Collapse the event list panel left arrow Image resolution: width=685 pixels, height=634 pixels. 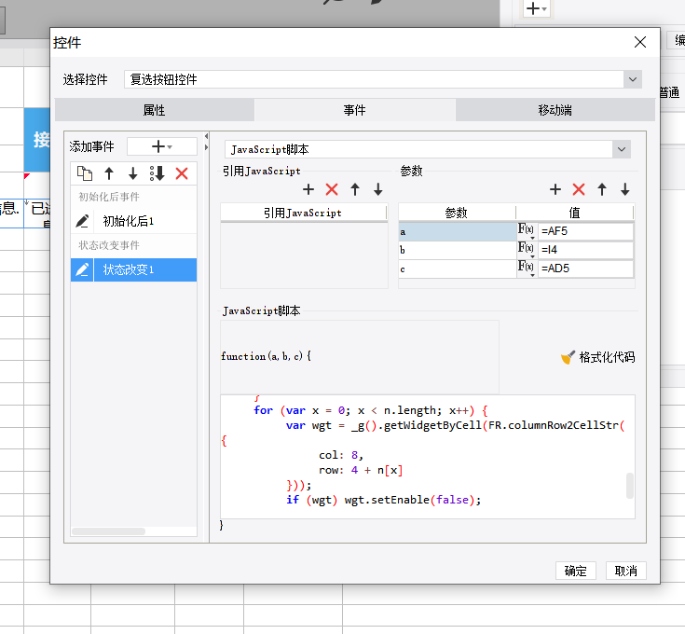point(206,136)
